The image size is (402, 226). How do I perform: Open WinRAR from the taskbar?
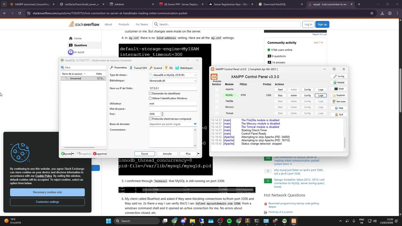pyautogui.click(x=247, y=221)
